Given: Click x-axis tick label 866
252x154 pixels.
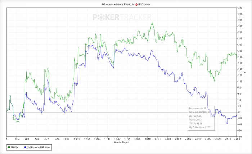Looking at the screenshot, I should click(x=67, y=139).
